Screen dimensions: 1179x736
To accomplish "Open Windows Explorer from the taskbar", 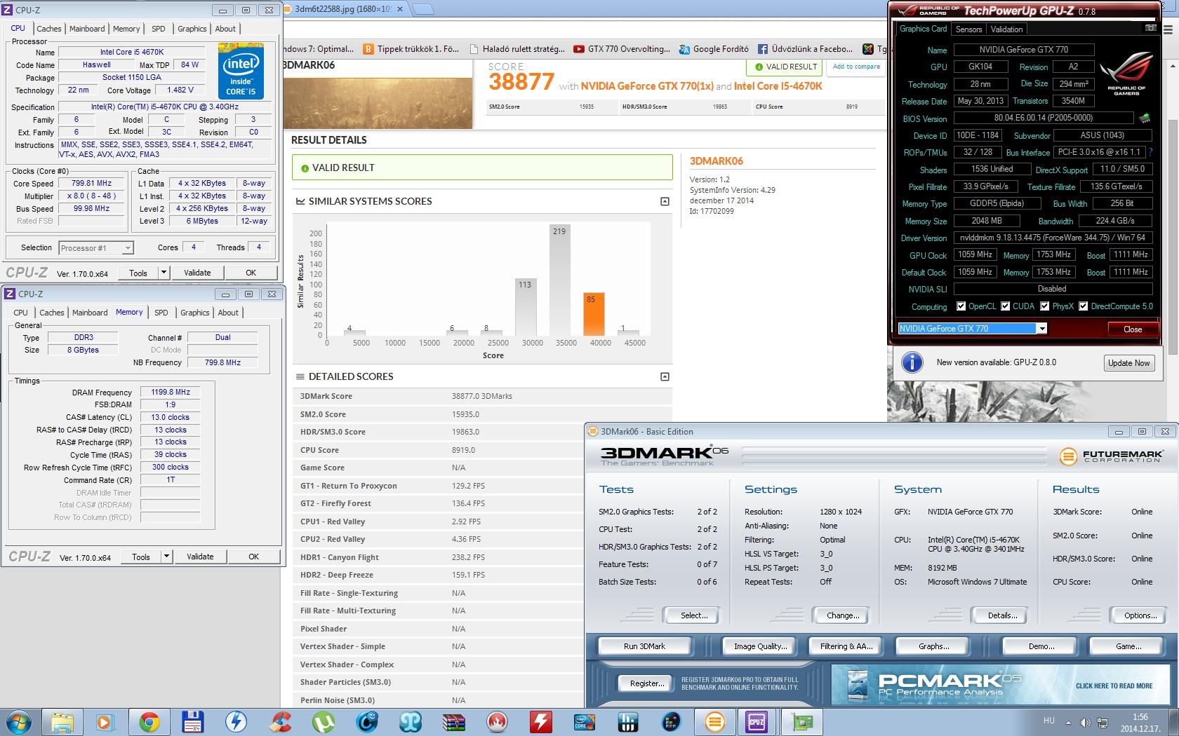I will 62,722.
